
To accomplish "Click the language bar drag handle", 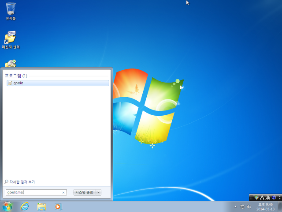I will [x=252, y=197].
